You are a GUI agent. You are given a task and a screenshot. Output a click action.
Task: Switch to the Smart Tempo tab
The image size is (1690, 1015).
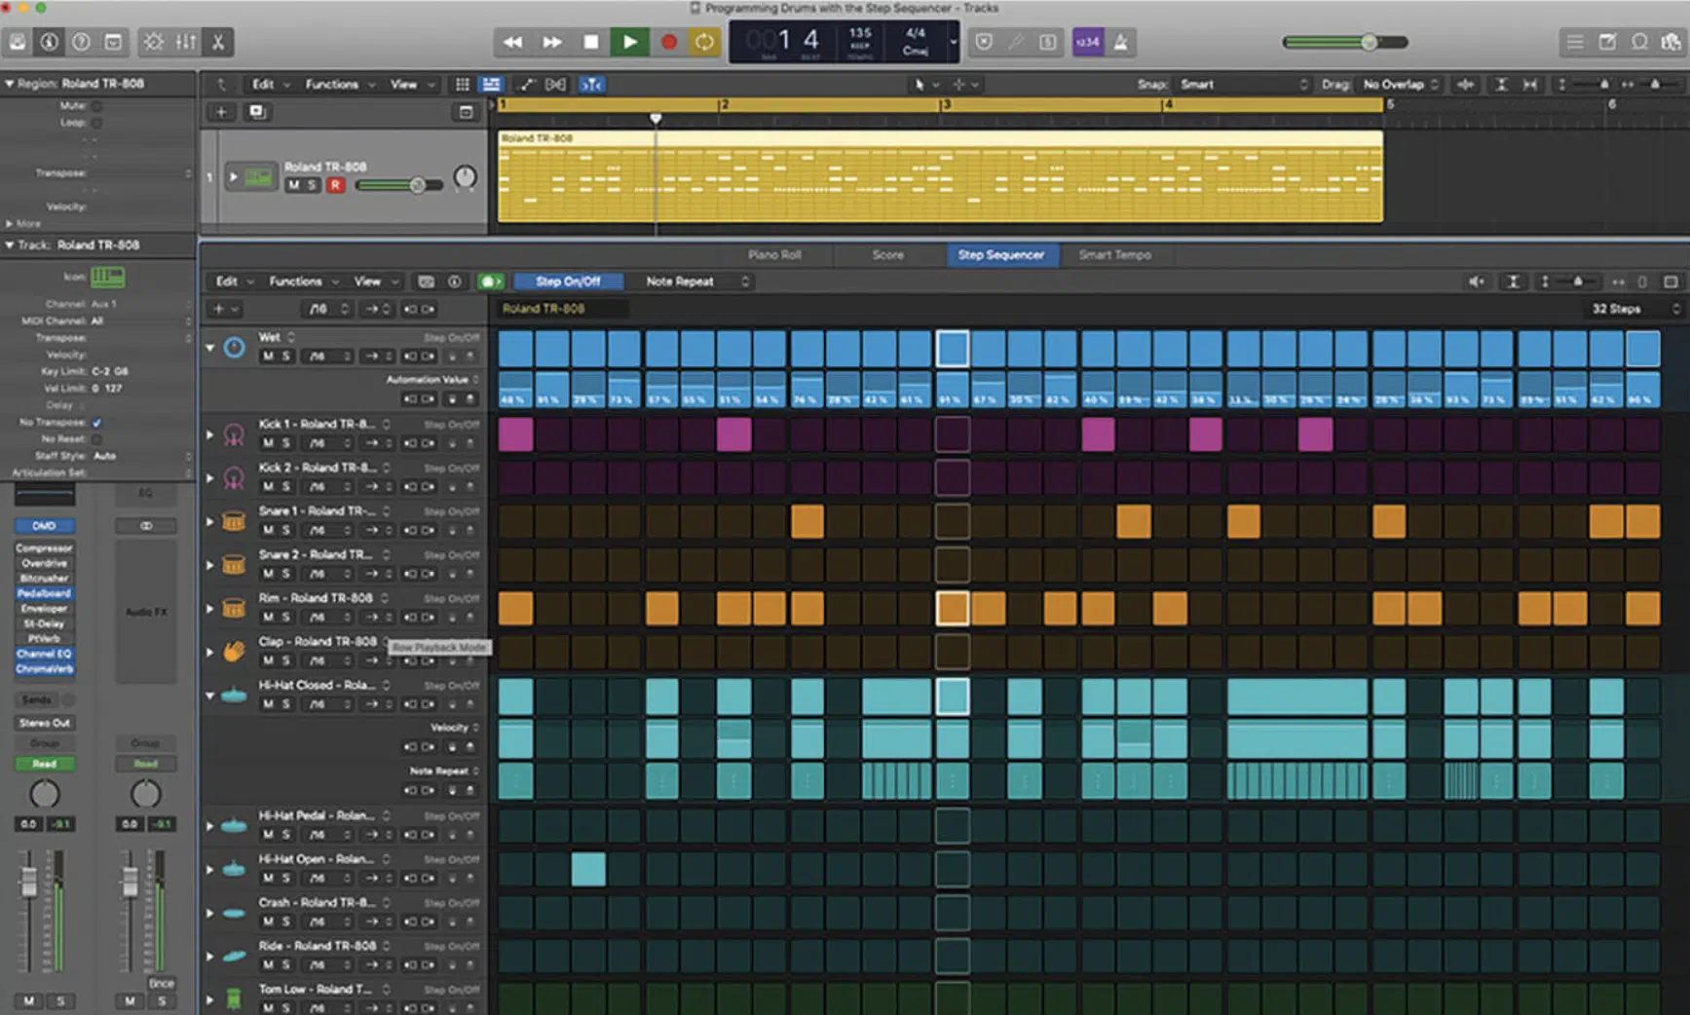tap(1114, 255)
